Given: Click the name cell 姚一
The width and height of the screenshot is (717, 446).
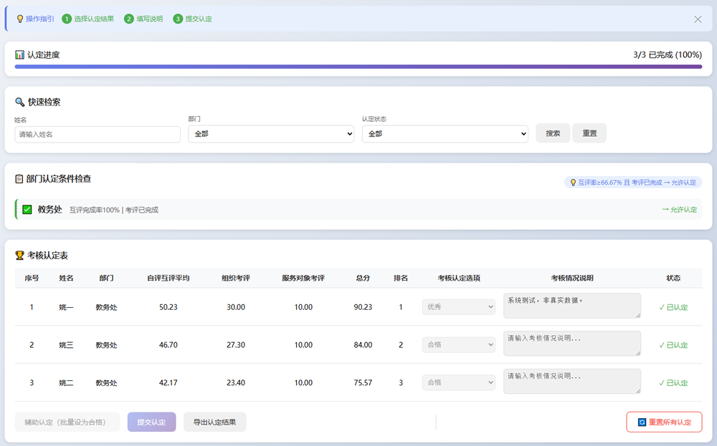Looking at the screenshot, I should (66, 307).
